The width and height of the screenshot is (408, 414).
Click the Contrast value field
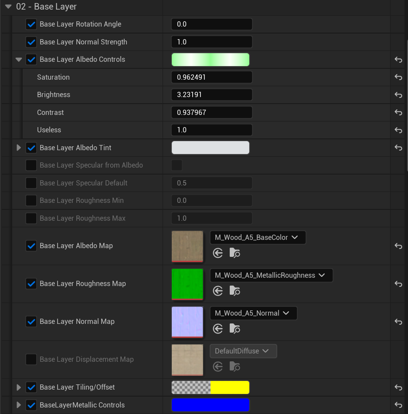tap(212, 112)
